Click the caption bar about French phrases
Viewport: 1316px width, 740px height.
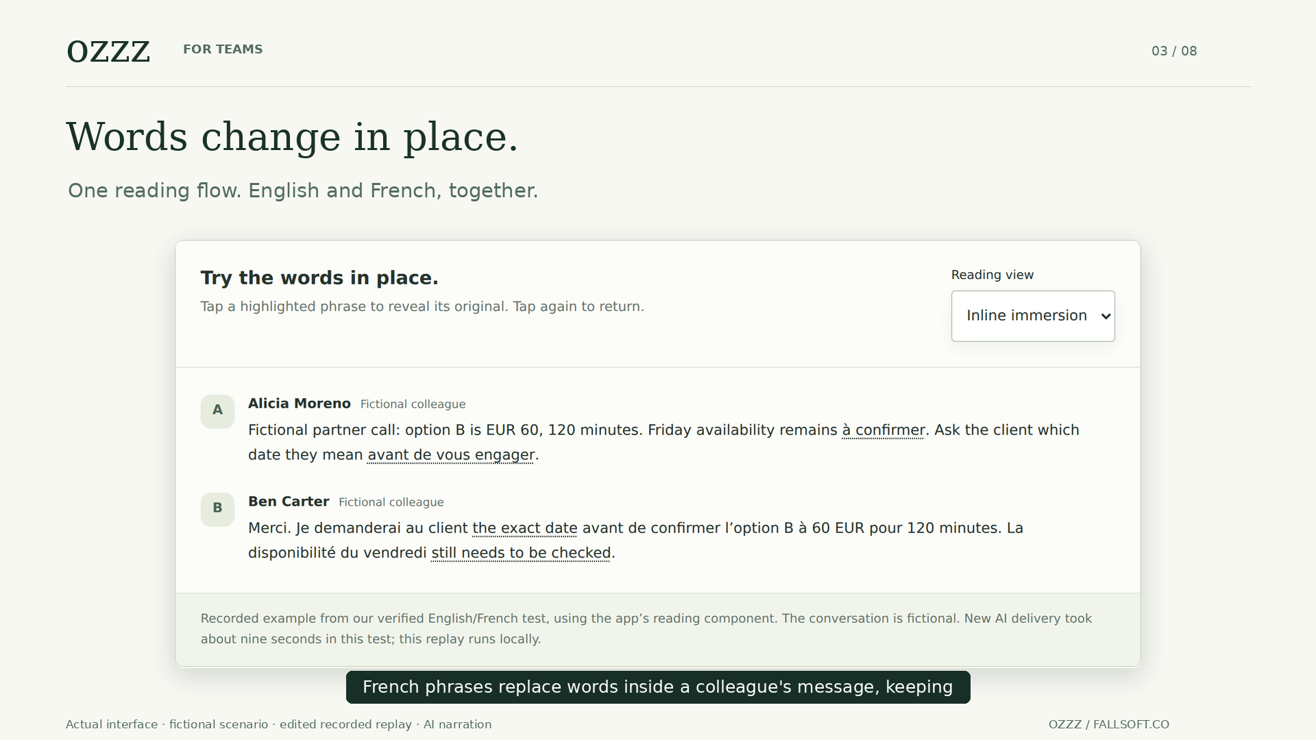658,687
